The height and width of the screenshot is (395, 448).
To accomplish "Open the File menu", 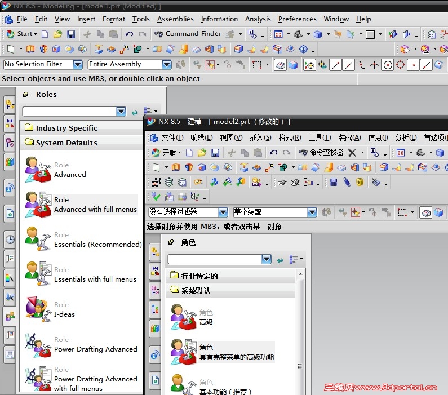I will tap(22, 19).
